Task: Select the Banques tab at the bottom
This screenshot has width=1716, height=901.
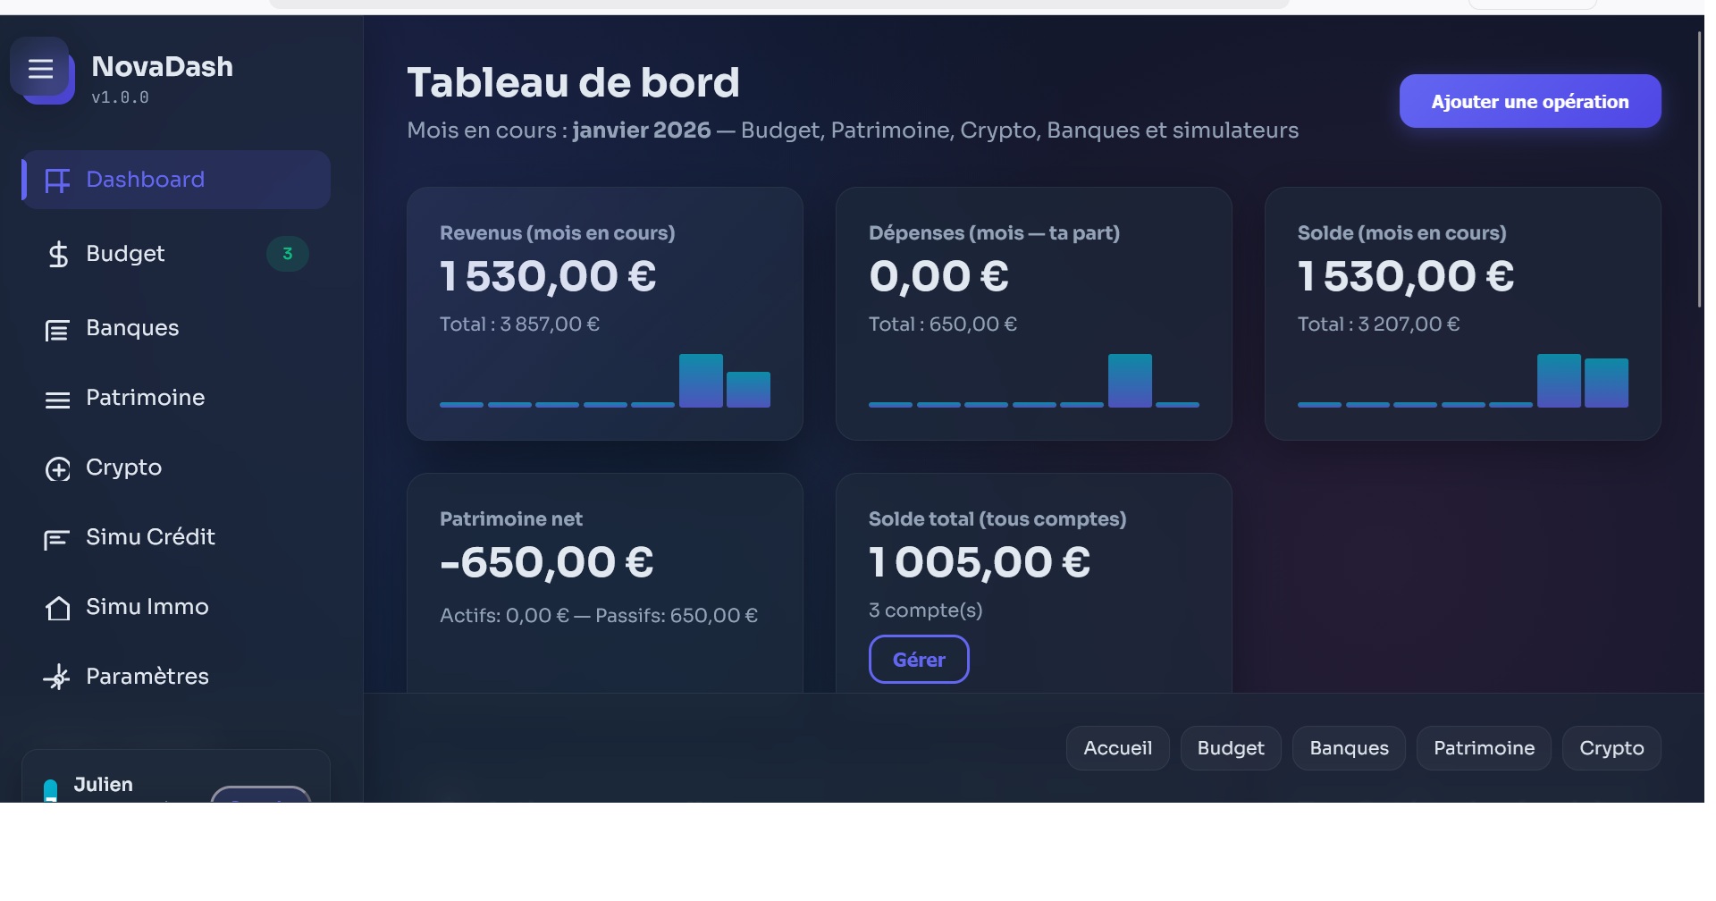Action: (1347, 748)
